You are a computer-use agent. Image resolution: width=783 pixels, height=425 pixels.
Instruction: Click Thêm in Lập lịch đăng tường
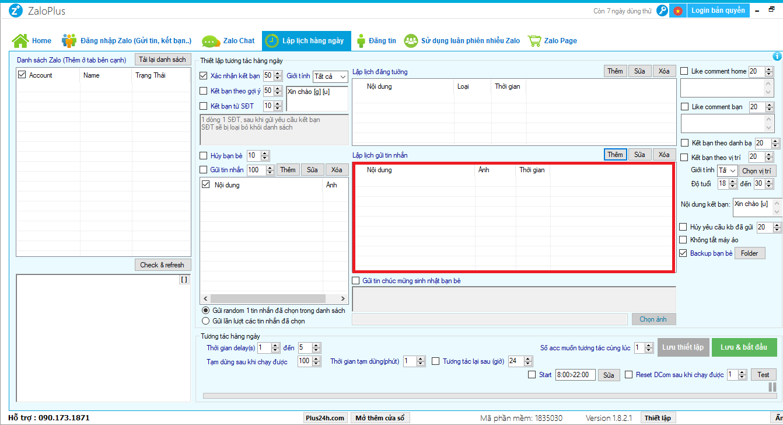click(x=615, y=71)
